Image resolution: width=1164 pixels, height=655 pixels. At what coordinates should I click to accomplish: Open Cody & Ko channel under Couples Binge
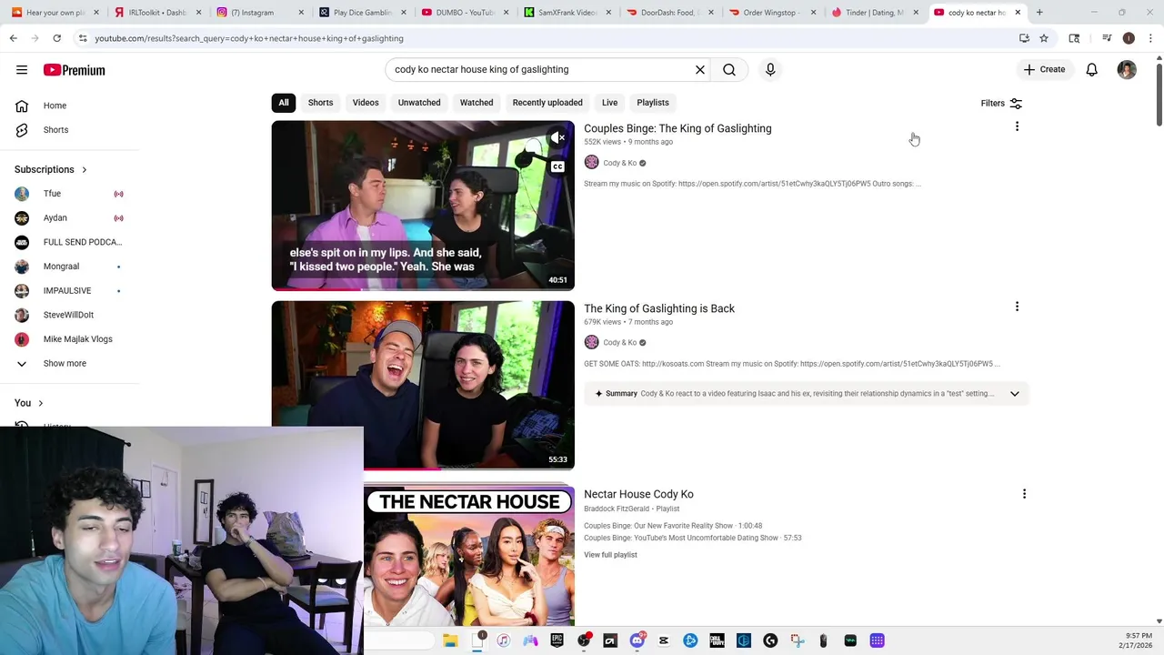620,163
